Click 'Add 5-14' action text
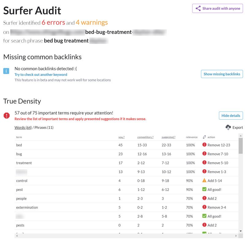The image size is (245, 240). 215,181
